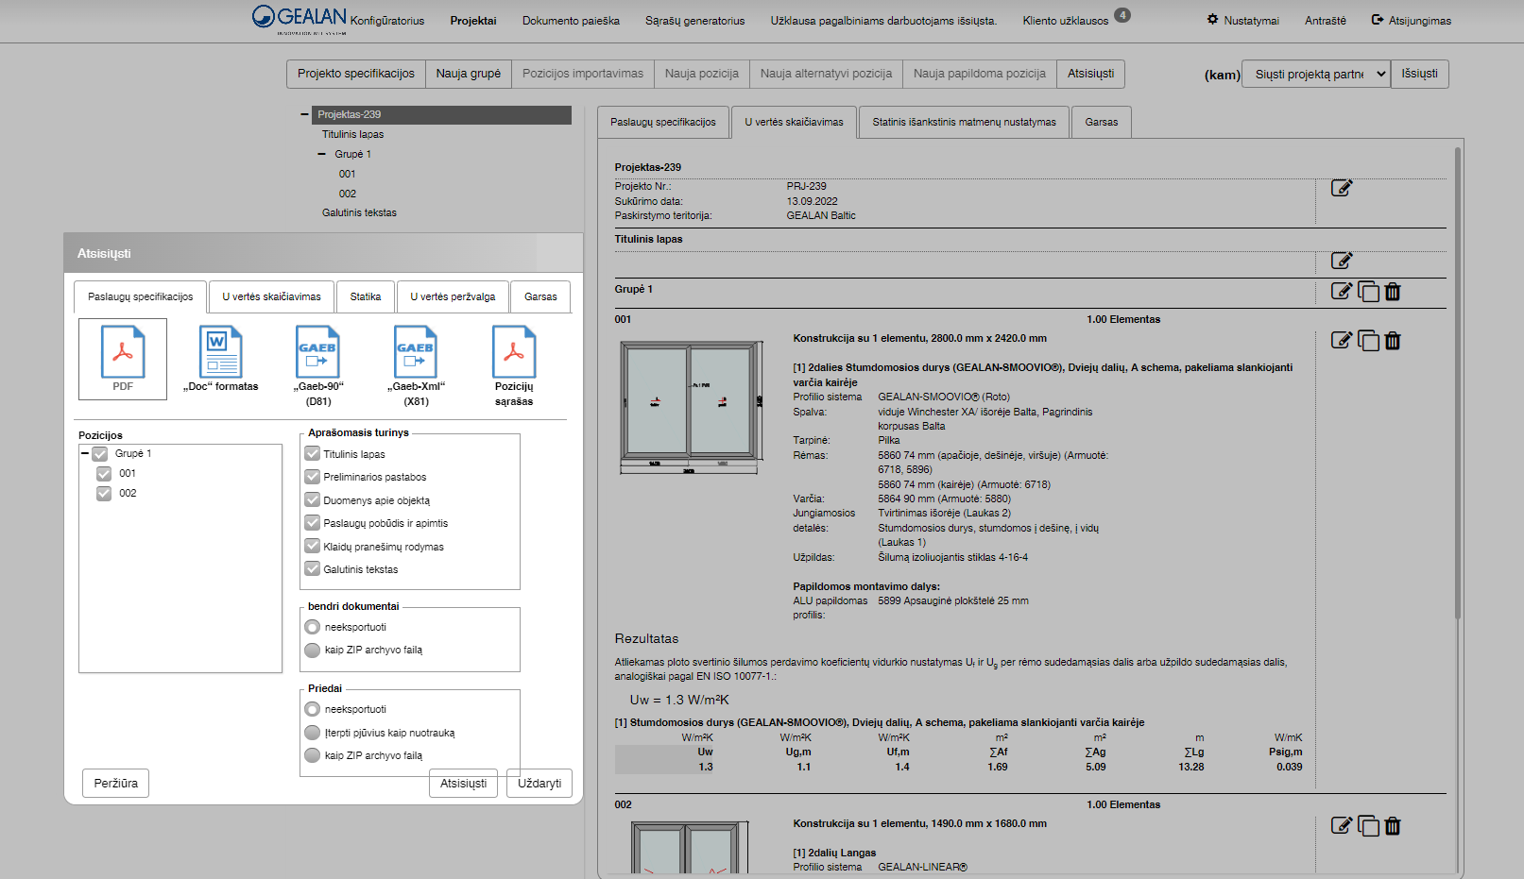Viewport: 1524px width, 879px height.
Task: Edit the Titulinis lapas section
Action: 1342,261
